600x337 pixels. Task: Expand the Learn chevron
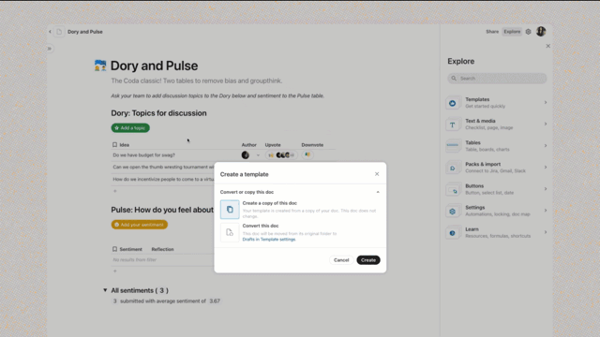point(546,232)
